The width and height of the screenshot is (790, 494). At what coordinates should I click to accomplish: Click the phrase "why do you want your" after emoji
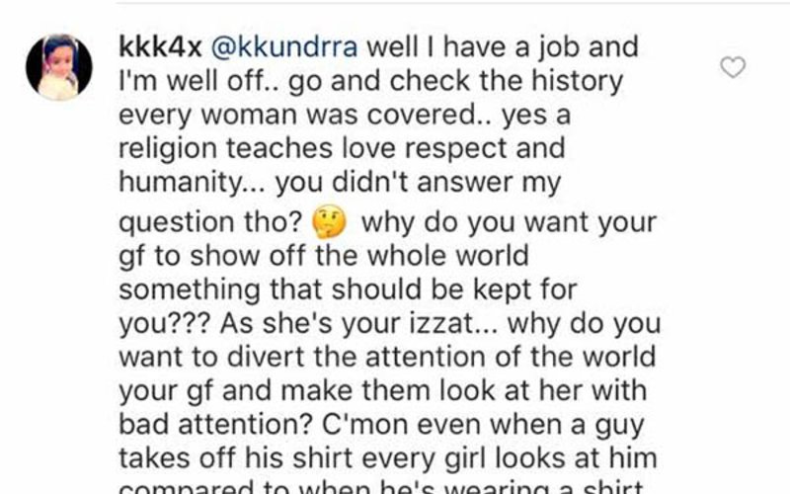[509, 223]
